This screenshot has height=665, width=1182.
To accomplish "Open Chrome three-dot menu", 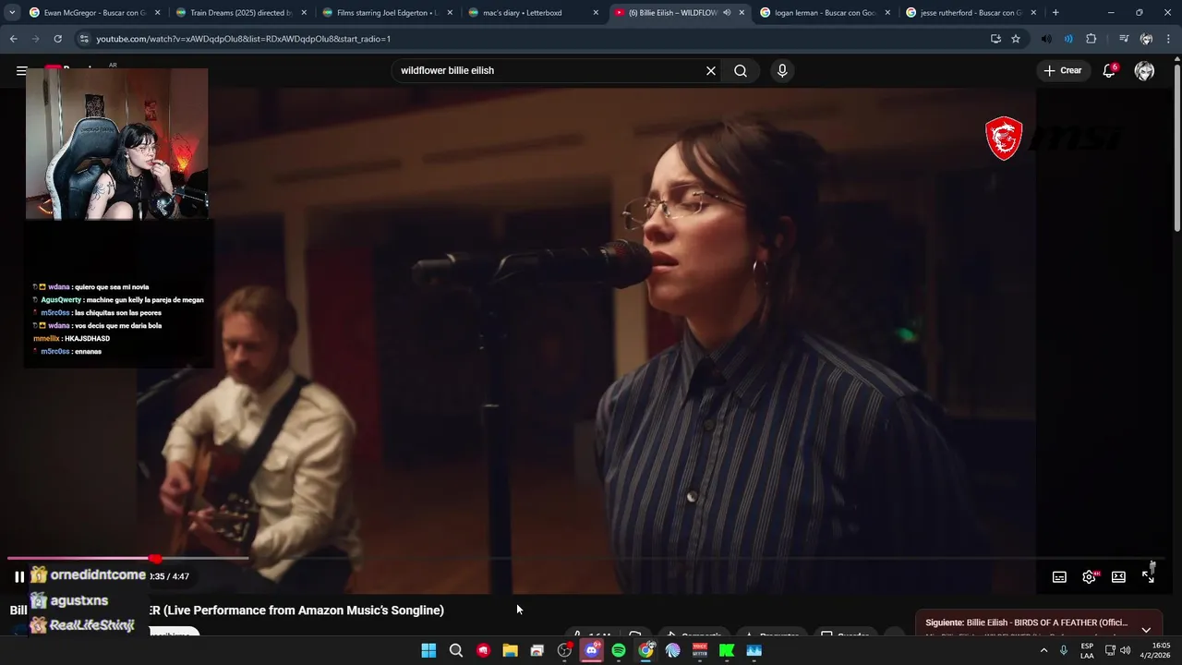I will [x=1168, y=39].
